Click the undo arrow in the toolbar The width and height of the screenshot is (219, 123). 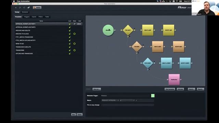(x=20, y=8)
